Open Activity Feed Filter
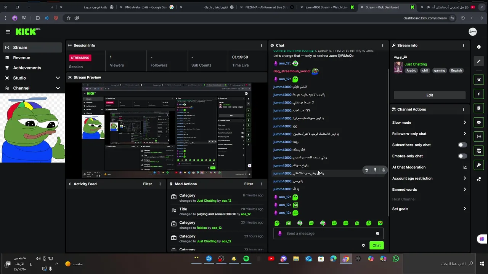The height and width of the screenshot is (274, 488). click(x=148, y=184)
